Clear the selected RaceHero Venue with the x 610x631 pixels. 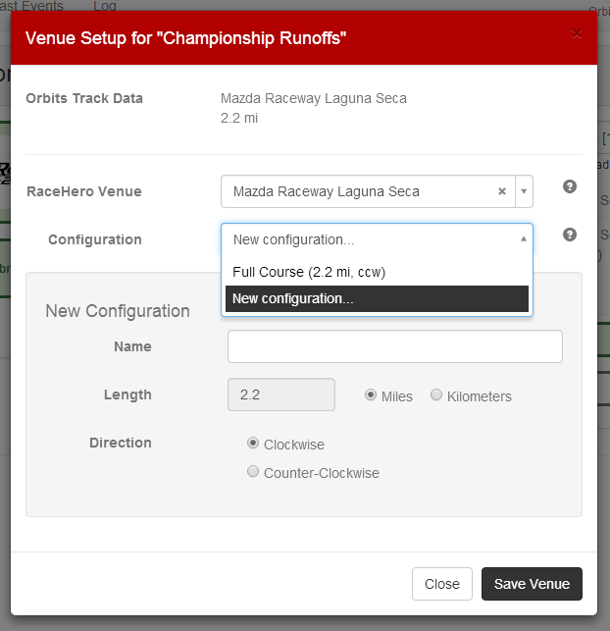tap(502, 191)
